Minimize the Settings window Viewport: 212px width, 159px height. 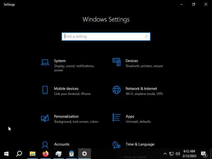tap(182, 4)
